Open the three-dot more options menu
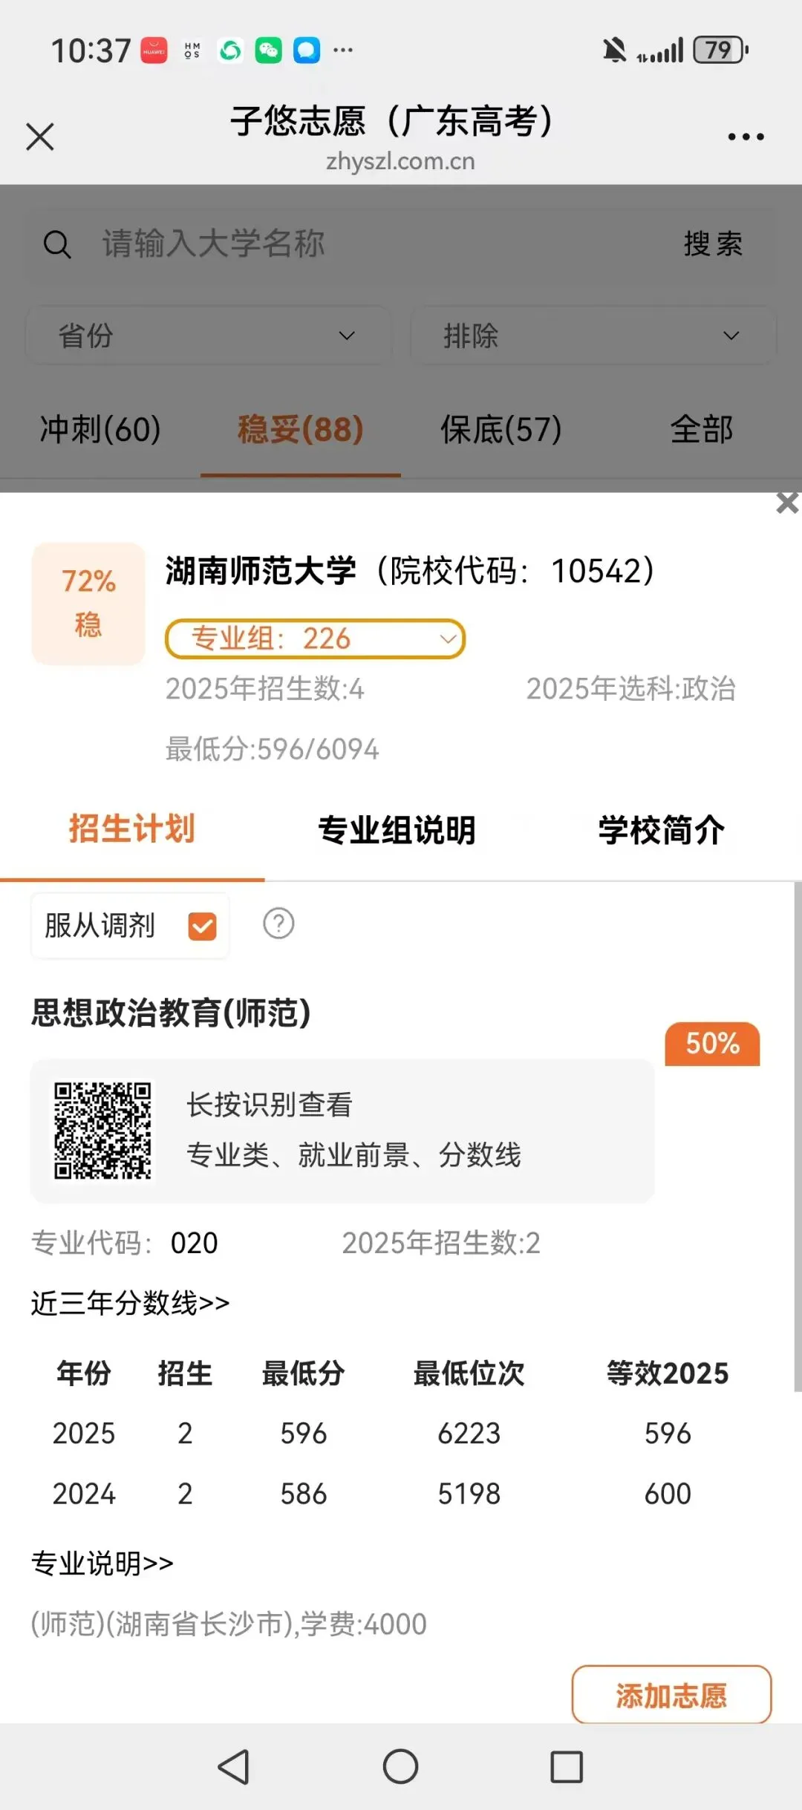This screenshot has height=1810, width=802. [746, 137]
